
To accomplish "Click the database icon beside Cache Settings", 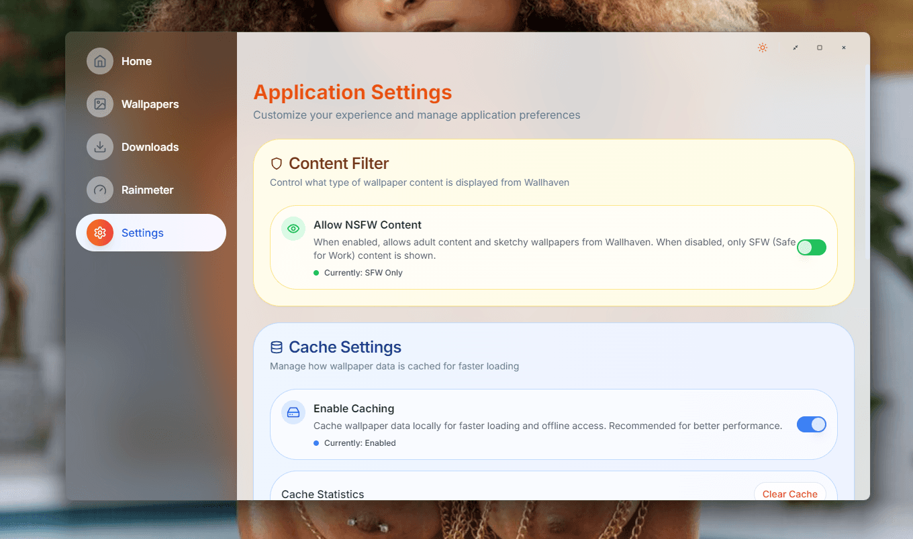I will [277, 347].
